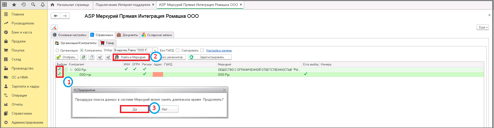Open Справочники section in left sidebar

coord(24,114)
